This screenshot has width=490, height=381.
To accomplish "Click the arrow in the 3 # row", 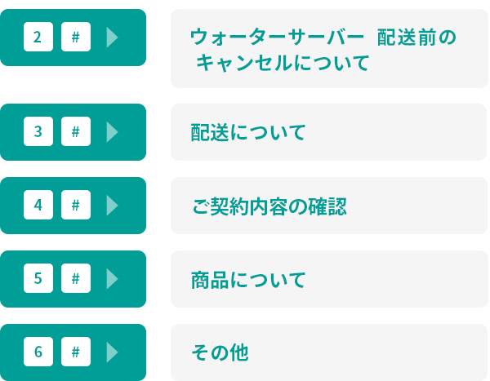I will pos(112,132).
